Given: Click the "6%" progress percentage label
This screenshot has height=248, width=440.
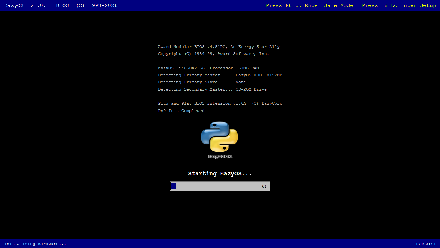Looking at the screenshot, I should 264,187.
